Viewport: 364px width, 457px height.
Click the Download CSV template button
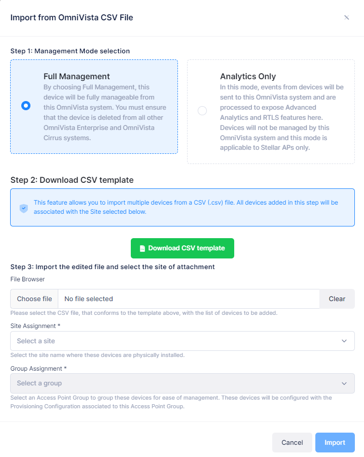click(183, 248)
